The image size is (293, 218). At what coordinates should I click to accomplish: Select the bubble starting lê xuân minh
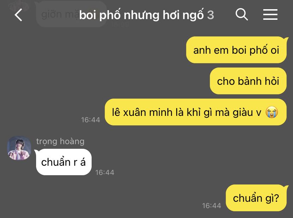(x=195, y=112)
